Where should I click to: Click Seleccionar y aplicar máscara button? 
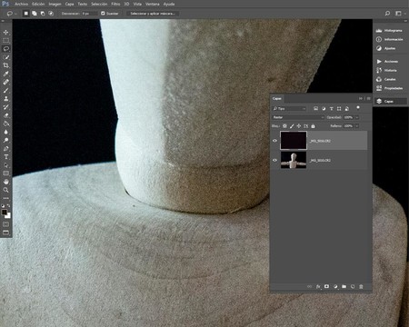click(153, 14)
